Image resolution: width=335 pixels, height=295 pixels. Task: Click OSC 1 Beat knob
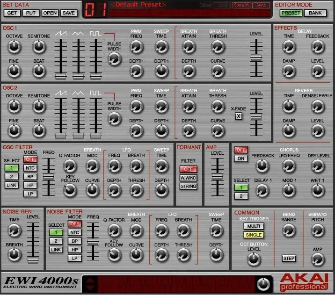tap(39, 71)
